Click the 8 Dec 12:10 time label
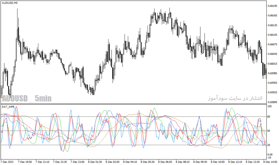The image size is (279, 165). (235, 162)
